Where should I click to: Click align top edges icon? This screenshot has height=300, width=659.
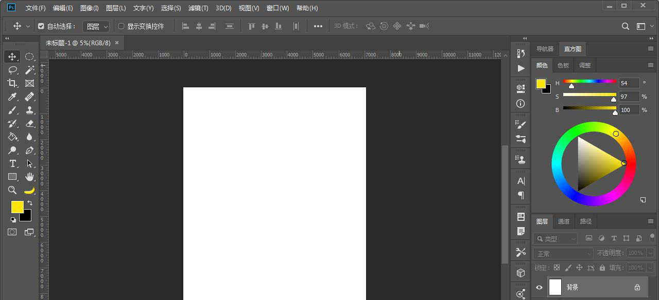click(251, 26)
